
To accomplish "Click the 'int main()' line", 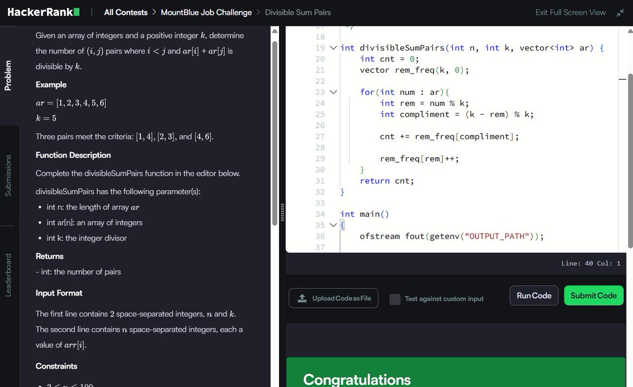I will click(x=365, y=214).
